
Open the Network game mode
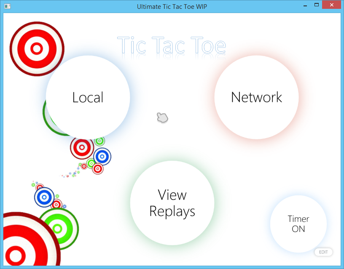tap(256, 97)
